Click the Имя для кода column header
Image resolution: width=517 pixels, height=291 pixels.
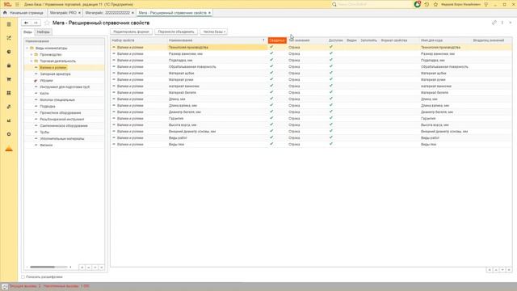click(x=445, y=40)
